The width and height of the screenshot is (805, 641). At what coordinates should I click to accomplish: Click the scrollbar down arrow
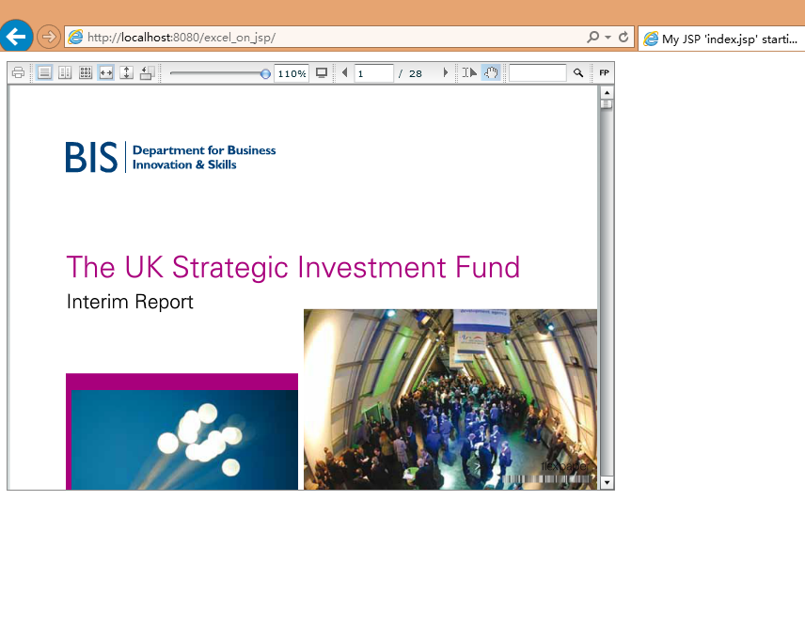pyautogui.click(x=607, y=482)
